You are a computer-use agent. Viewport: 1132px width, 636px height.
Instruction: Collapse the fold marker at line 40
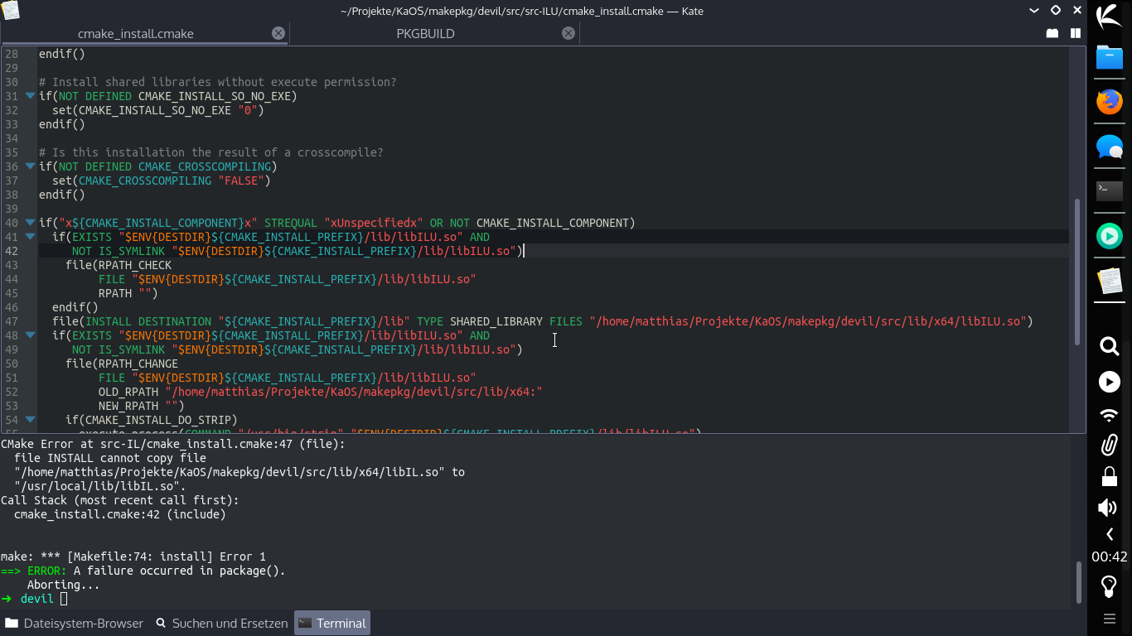30,223
